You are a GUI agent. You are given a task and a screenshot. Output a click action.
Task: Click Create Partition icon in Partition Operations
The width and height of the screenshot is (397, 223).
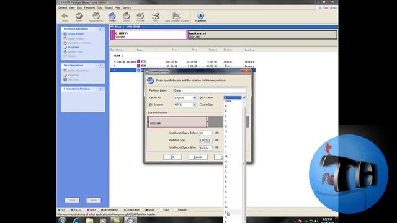(x=65, y=34)
